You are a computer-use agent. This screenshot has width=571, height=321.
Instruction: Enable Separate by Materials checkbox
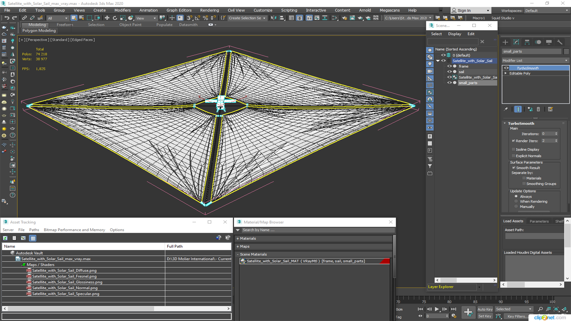pyautogui.click(x=524, y=178)
